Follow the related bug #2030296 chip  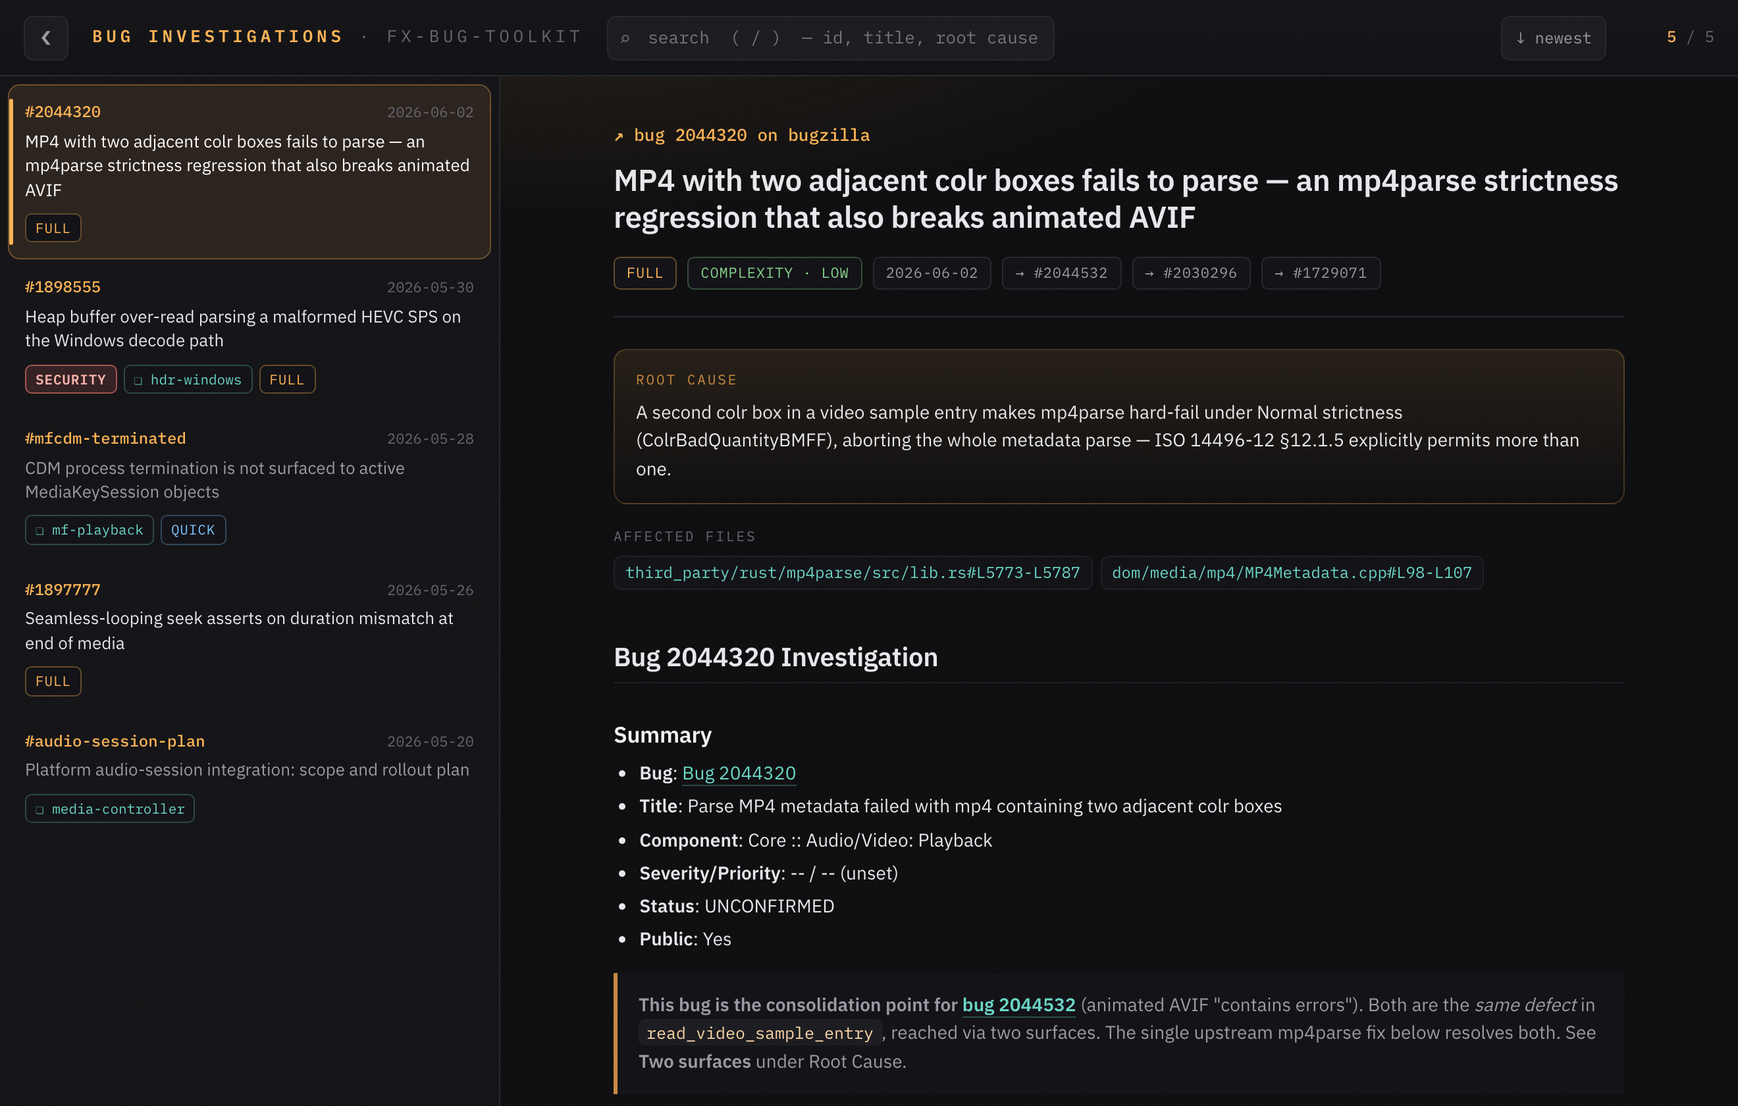[x=1191, y=273]
